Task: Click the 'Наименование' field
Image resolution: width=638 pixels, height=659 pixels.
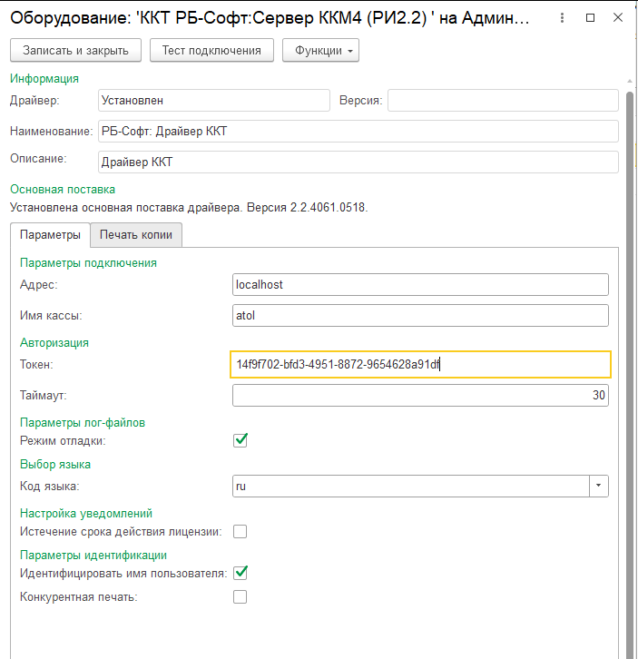Action: (358, 131)
